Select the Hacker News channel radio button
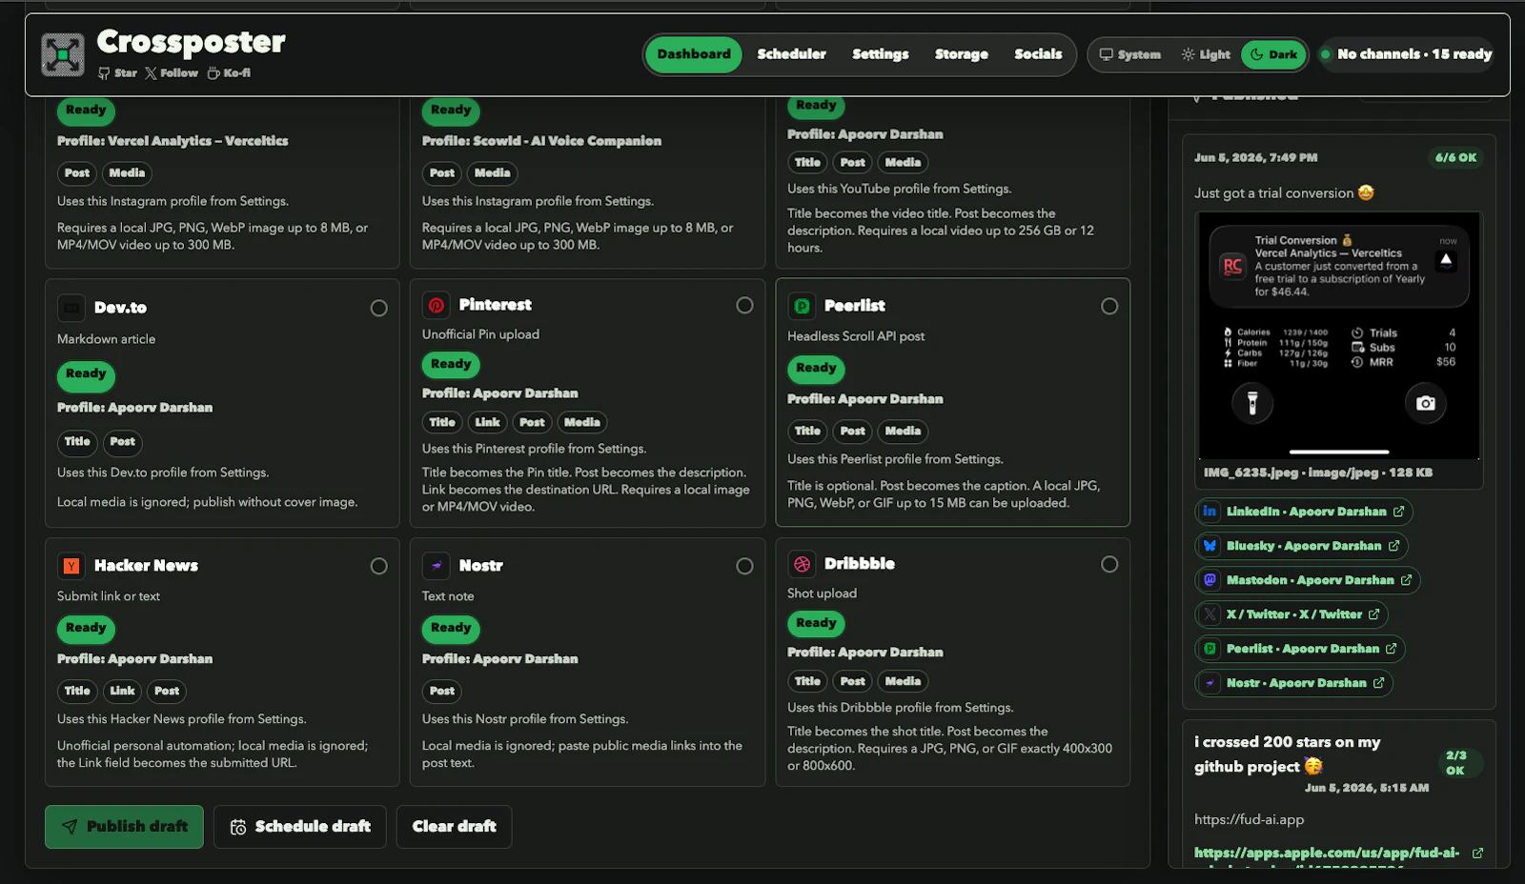 (378, 567)
